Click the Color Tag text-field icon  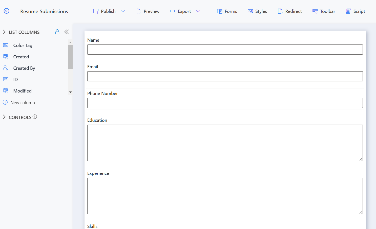[6, 45]
